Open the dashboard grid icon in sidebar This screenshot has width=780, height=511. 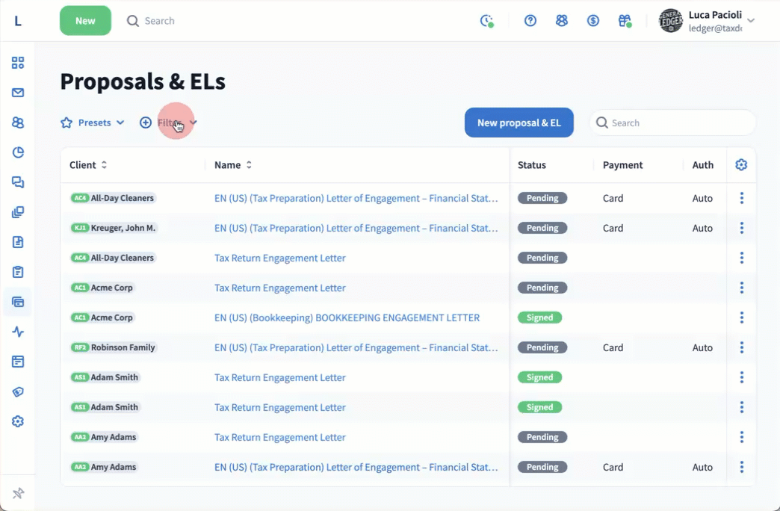(x=18, y=63)
